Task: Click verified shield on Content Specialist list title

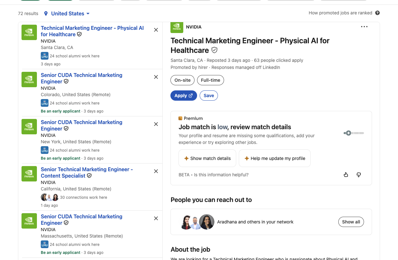Action: 90,176
